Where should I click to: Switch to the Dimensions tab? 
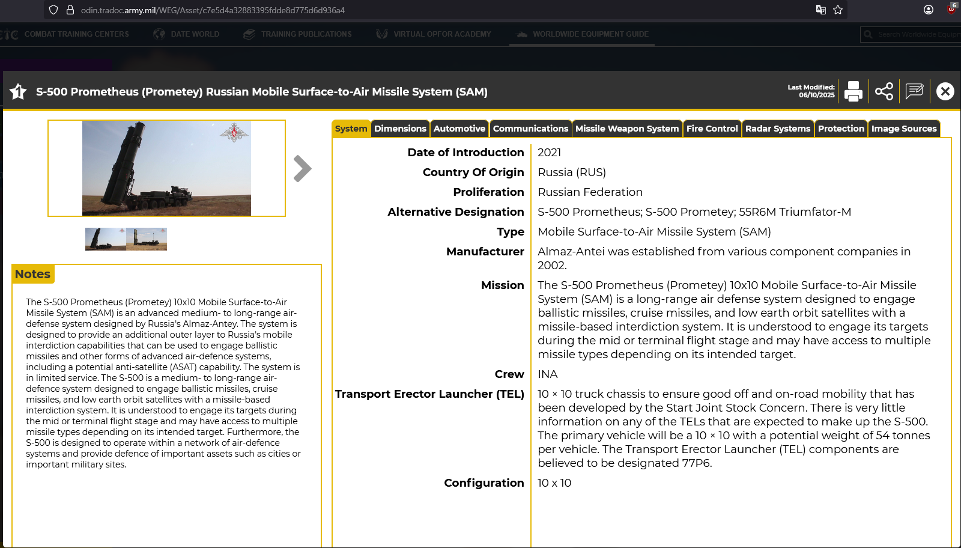400,129
